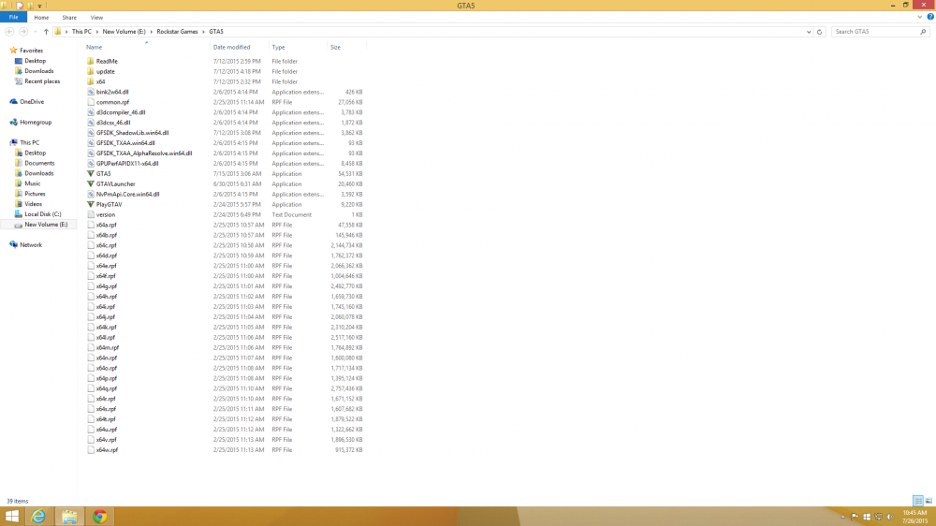Viewport: 936px width, 526px height.
Task: Select the update folder icon
Action: click(90, 71)
